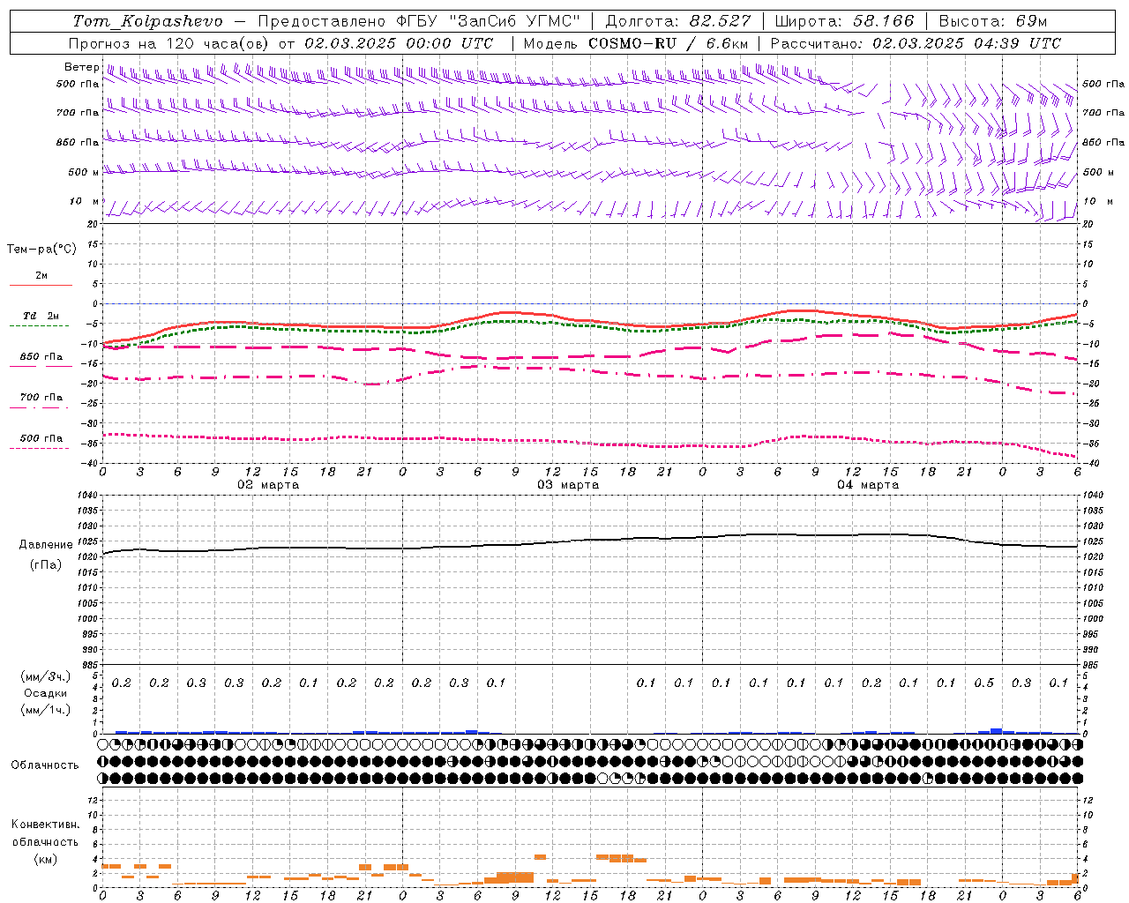This screenshot has height=903, width=1129.
Task: Click the elevation label Высота: 69м
Action: pyautogui.click(x=992, y=20)
